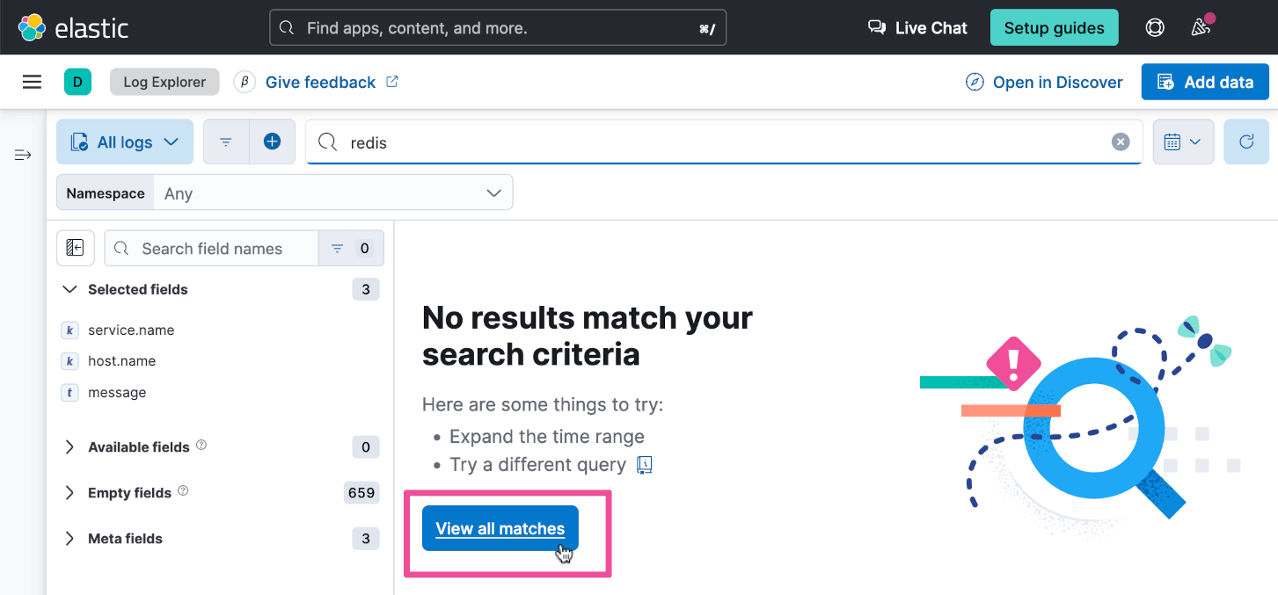1278x595 pixels.
Task: Click the add filter plus icon
Action: click(272, 141)
